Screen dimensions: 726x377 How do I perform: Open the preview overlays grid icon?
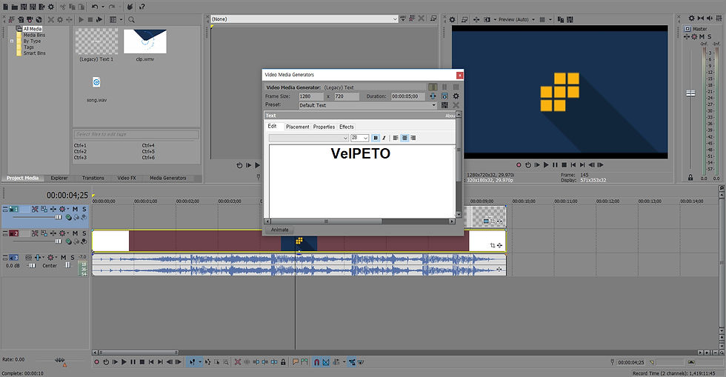point(542,19)
